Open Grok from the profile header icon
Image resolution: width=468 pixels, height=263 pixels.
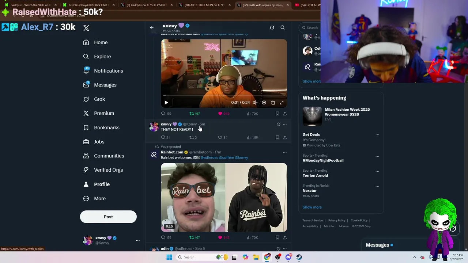tap(272, 27)
